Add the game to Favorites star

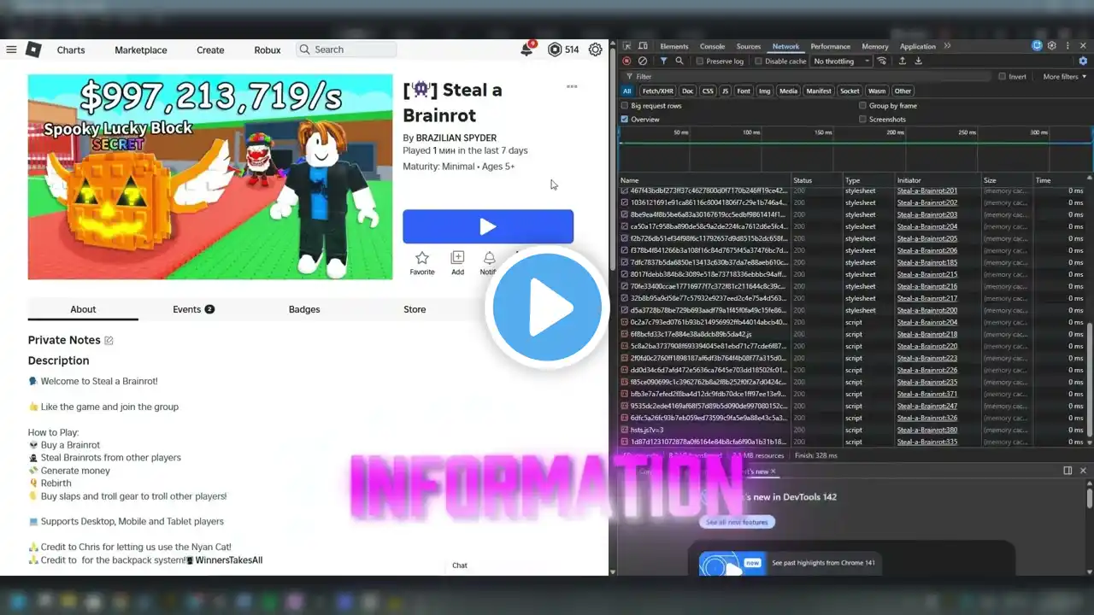[x=421, y=258]
